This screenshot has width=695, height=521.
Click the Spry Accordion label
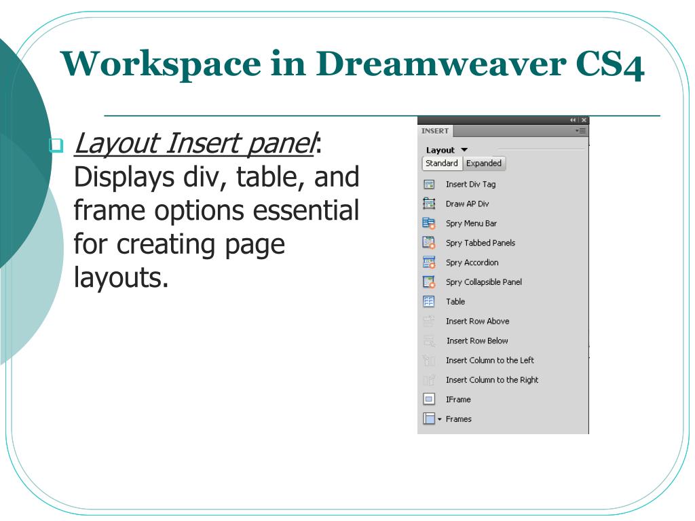click(472, 263)
